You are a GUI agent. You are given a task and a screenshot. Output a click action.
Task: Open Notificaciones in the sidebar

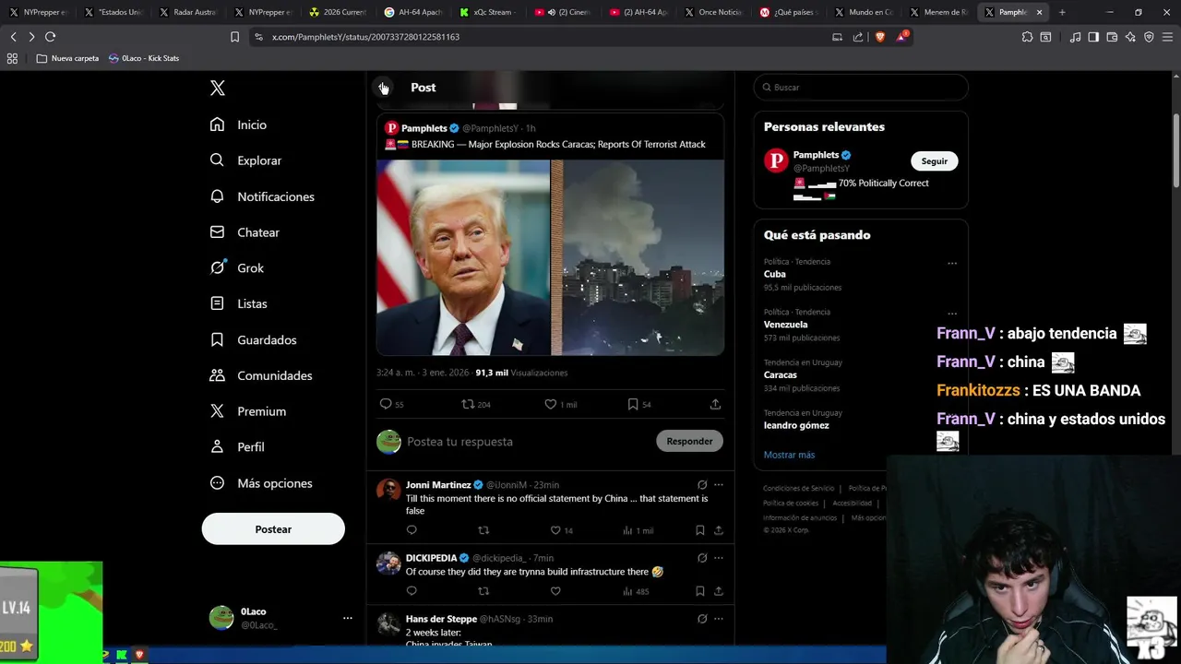[262, 196]
